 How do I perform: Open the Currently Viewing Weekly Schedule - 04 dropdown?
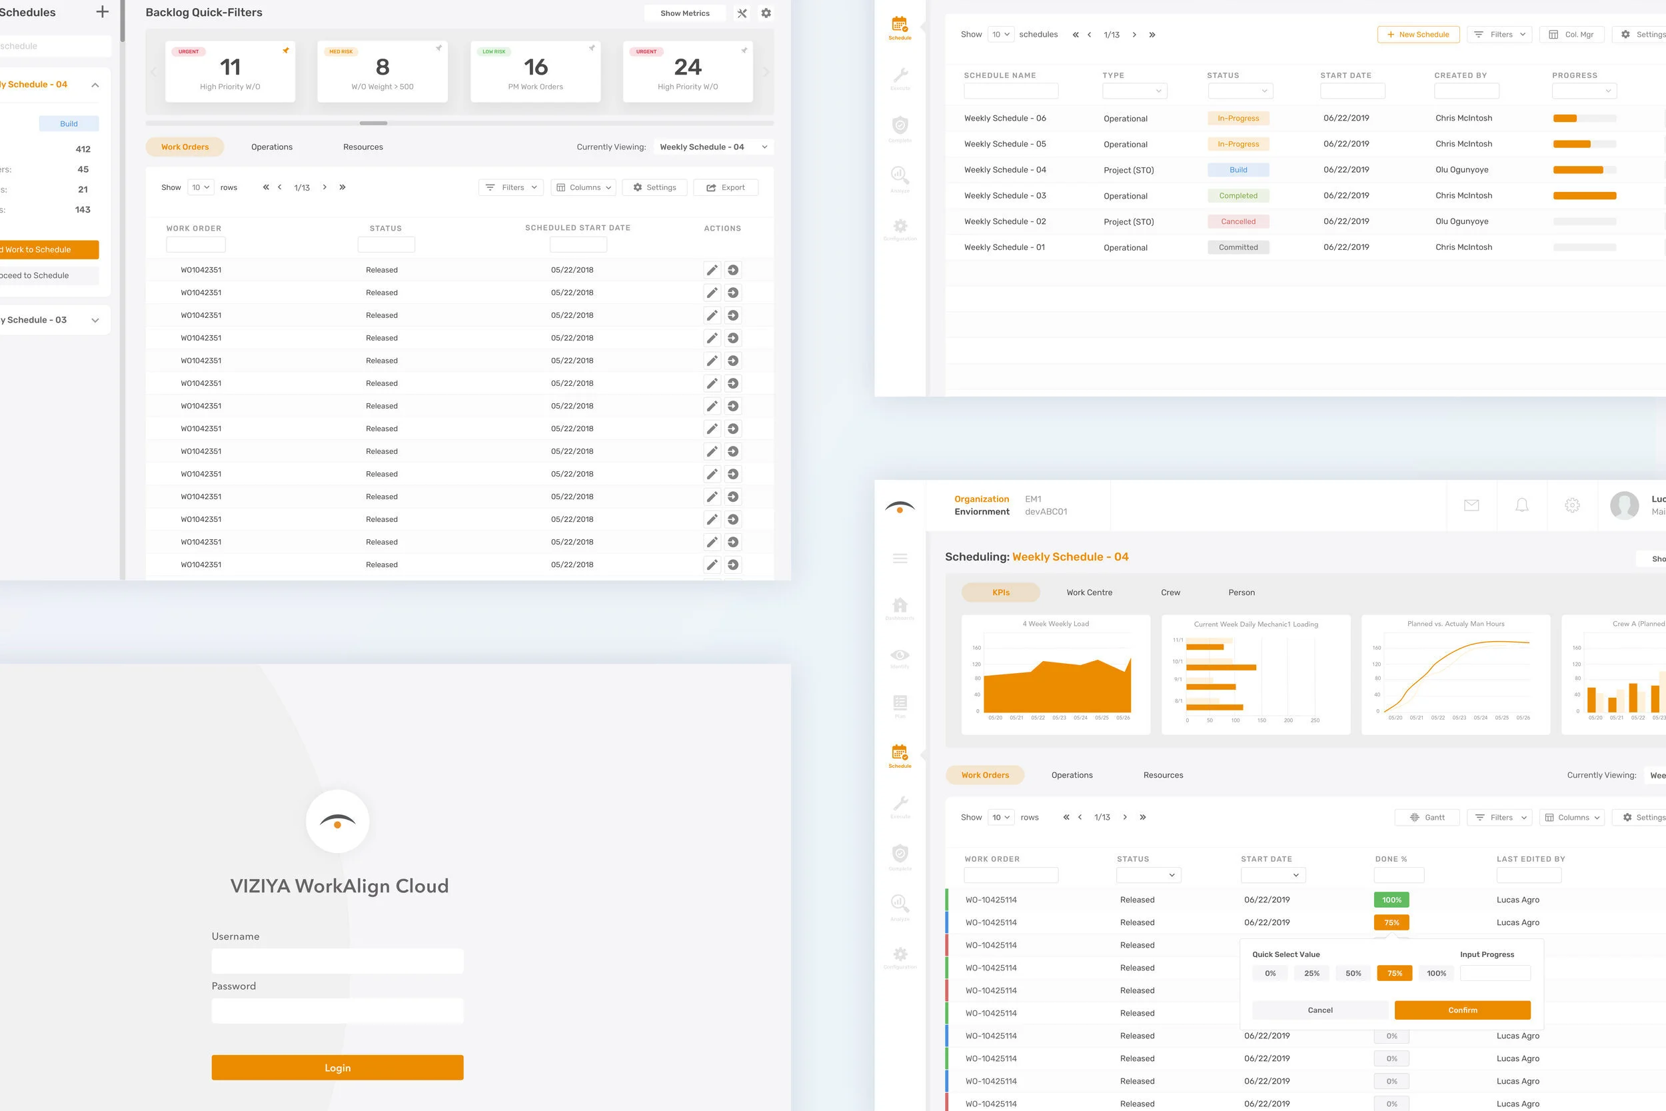pos(712,147)
